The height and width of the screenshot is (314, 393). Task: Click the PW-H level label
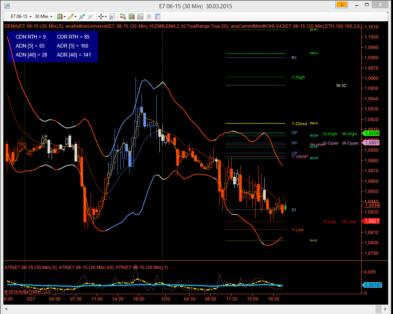tap(314, 53)
